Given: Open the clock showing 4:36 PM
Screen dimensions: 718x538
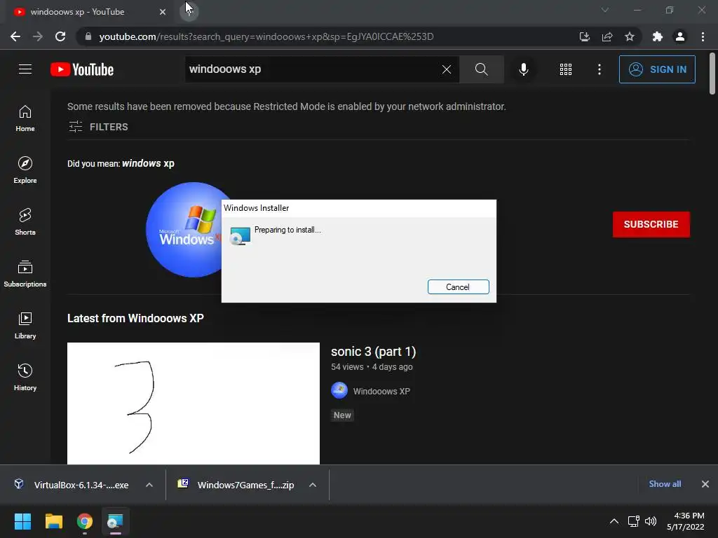Looking at the screenshot, I should point(686,521).
